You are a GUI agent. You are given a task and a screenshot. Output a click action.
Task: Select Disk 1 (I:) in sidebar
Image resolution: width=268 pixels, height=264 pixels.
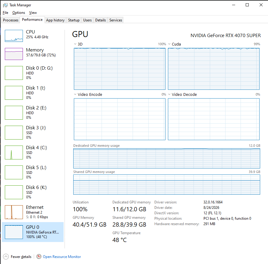coord(33,93)
